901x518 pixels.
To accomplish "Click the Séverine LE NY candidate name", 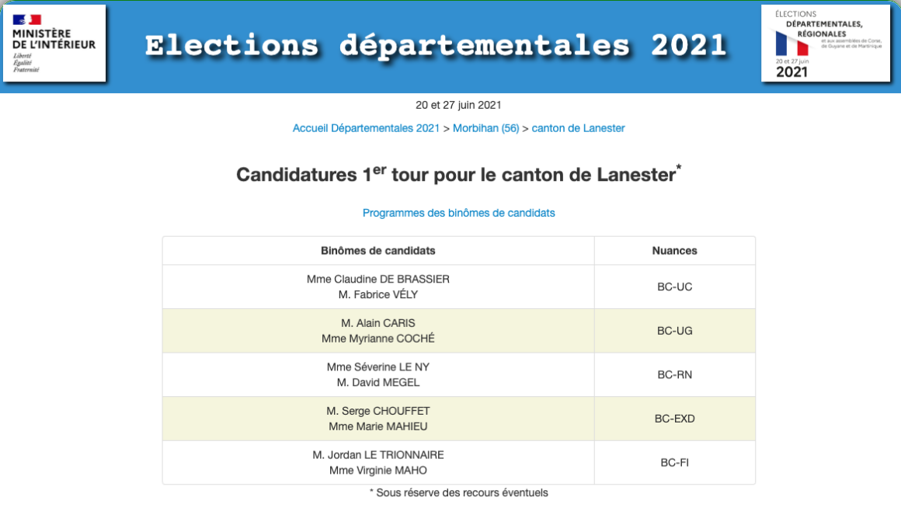I will [377, 367].
